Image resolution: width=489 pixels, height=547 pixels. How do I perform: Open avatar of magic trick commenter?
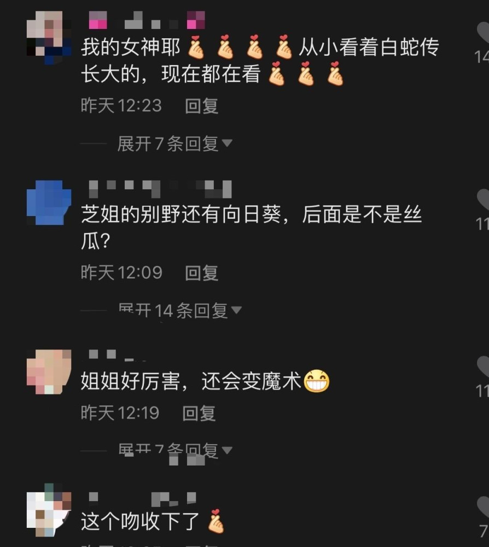pos(49,371)
